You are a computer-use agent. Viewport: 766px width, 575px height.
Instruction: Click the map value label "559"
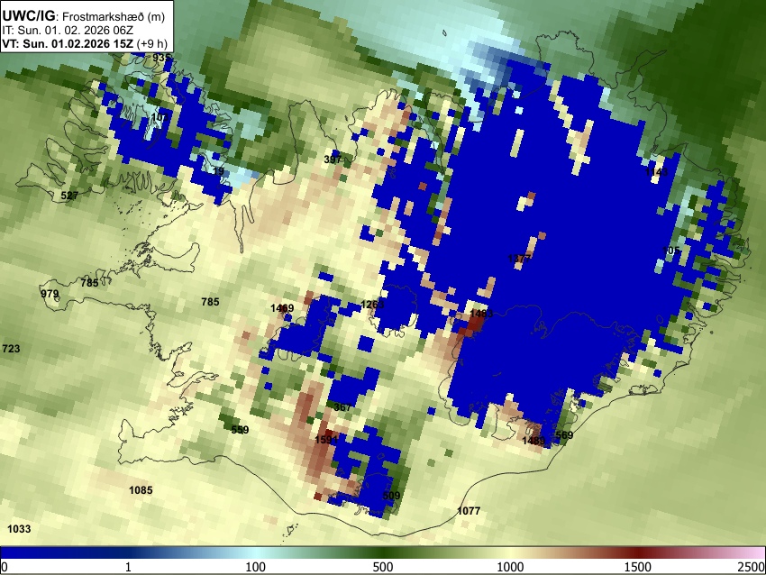tap(240, 429)
